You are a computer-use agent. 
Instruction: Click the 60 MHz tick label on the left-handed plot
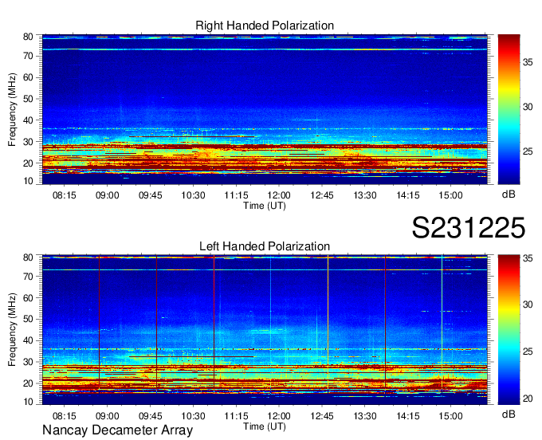[28, 298]
